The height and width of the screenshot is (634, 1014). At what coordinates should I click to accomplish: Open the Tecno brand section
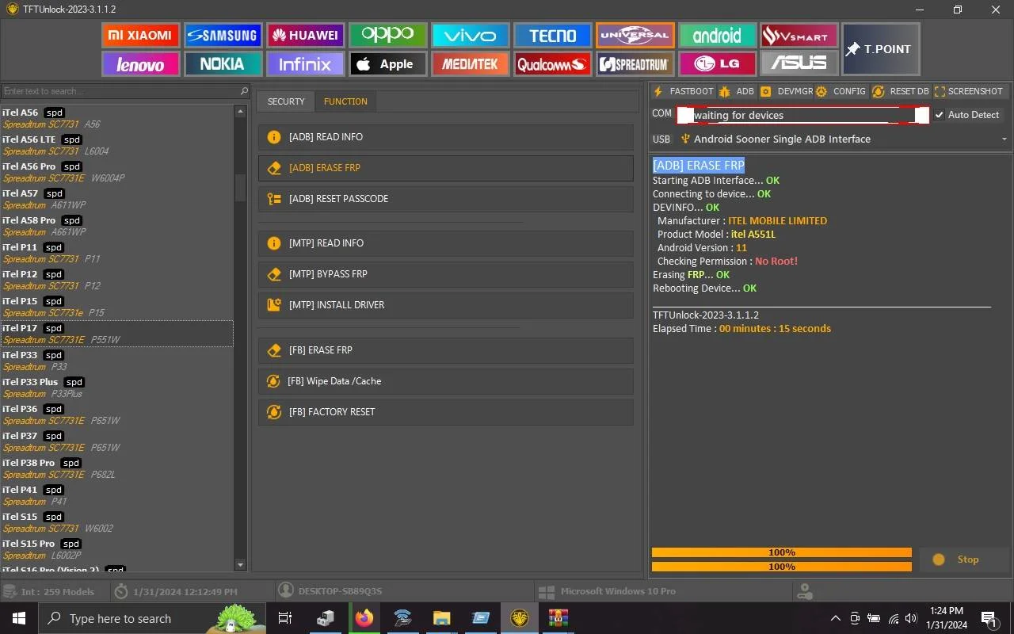552,36
